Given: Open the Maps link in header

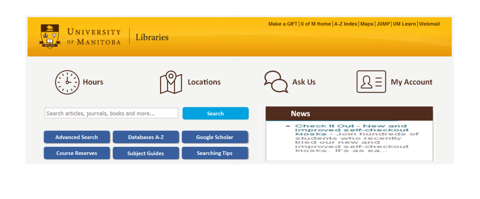Looking at the screenshot, I should click(x=367, y=24).
